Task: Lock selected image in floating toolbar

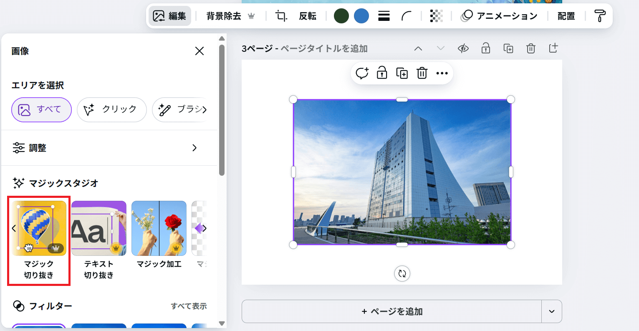Action: (382, 73)
